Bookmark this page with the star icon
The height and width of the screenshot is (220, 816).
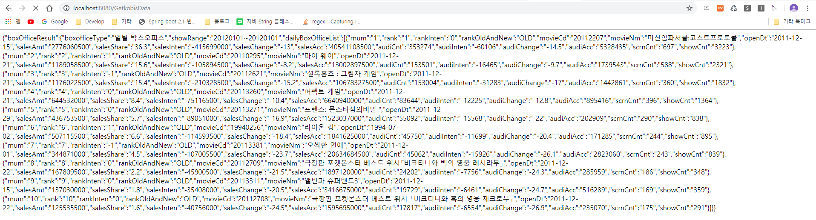[x=690, y=8]
